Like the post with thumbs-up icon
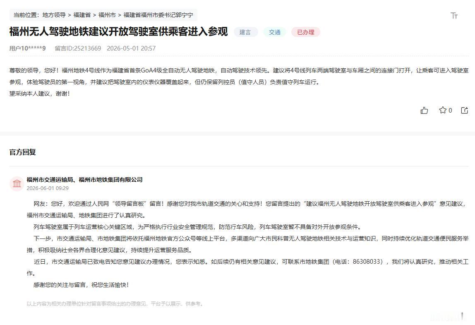This screenshot has height=325, width=475. coord(424,111)
